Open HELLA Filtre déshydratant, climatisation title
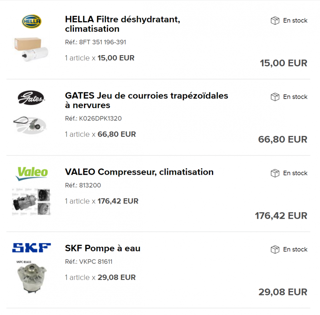 click(122, 24)
